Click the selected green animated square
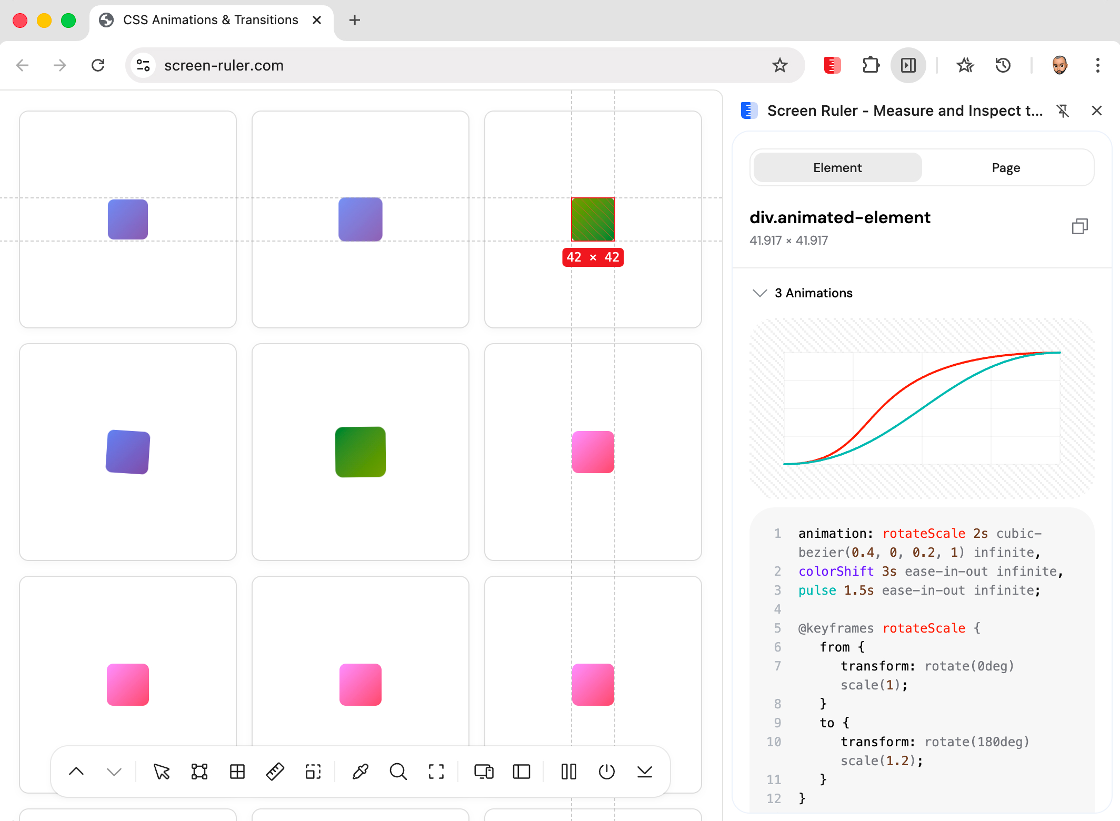The width and height of the screenshot is (1120, 821). 593,219
